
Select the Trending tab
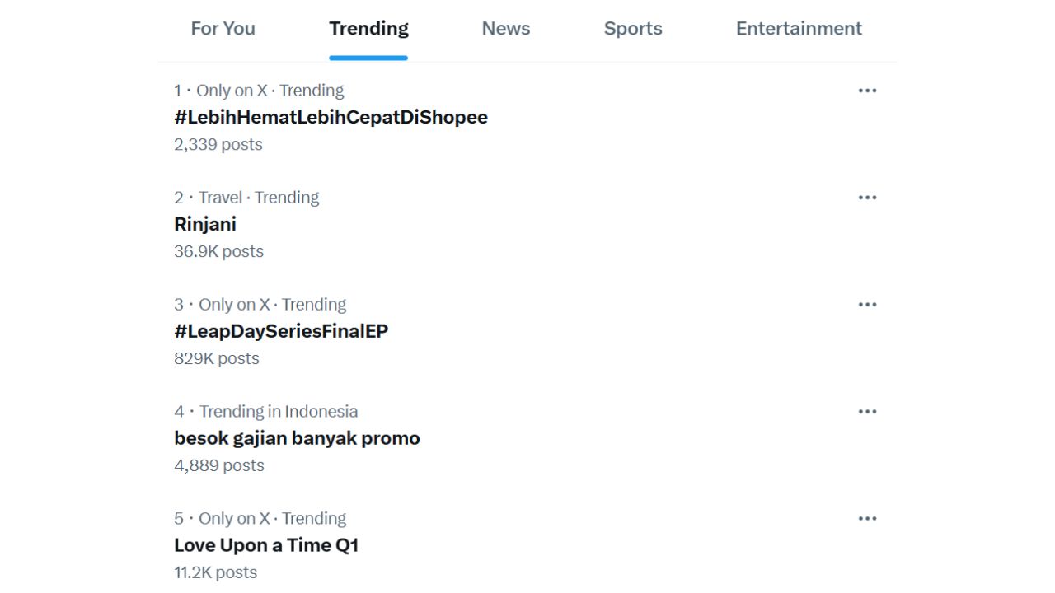coord(368,29)
